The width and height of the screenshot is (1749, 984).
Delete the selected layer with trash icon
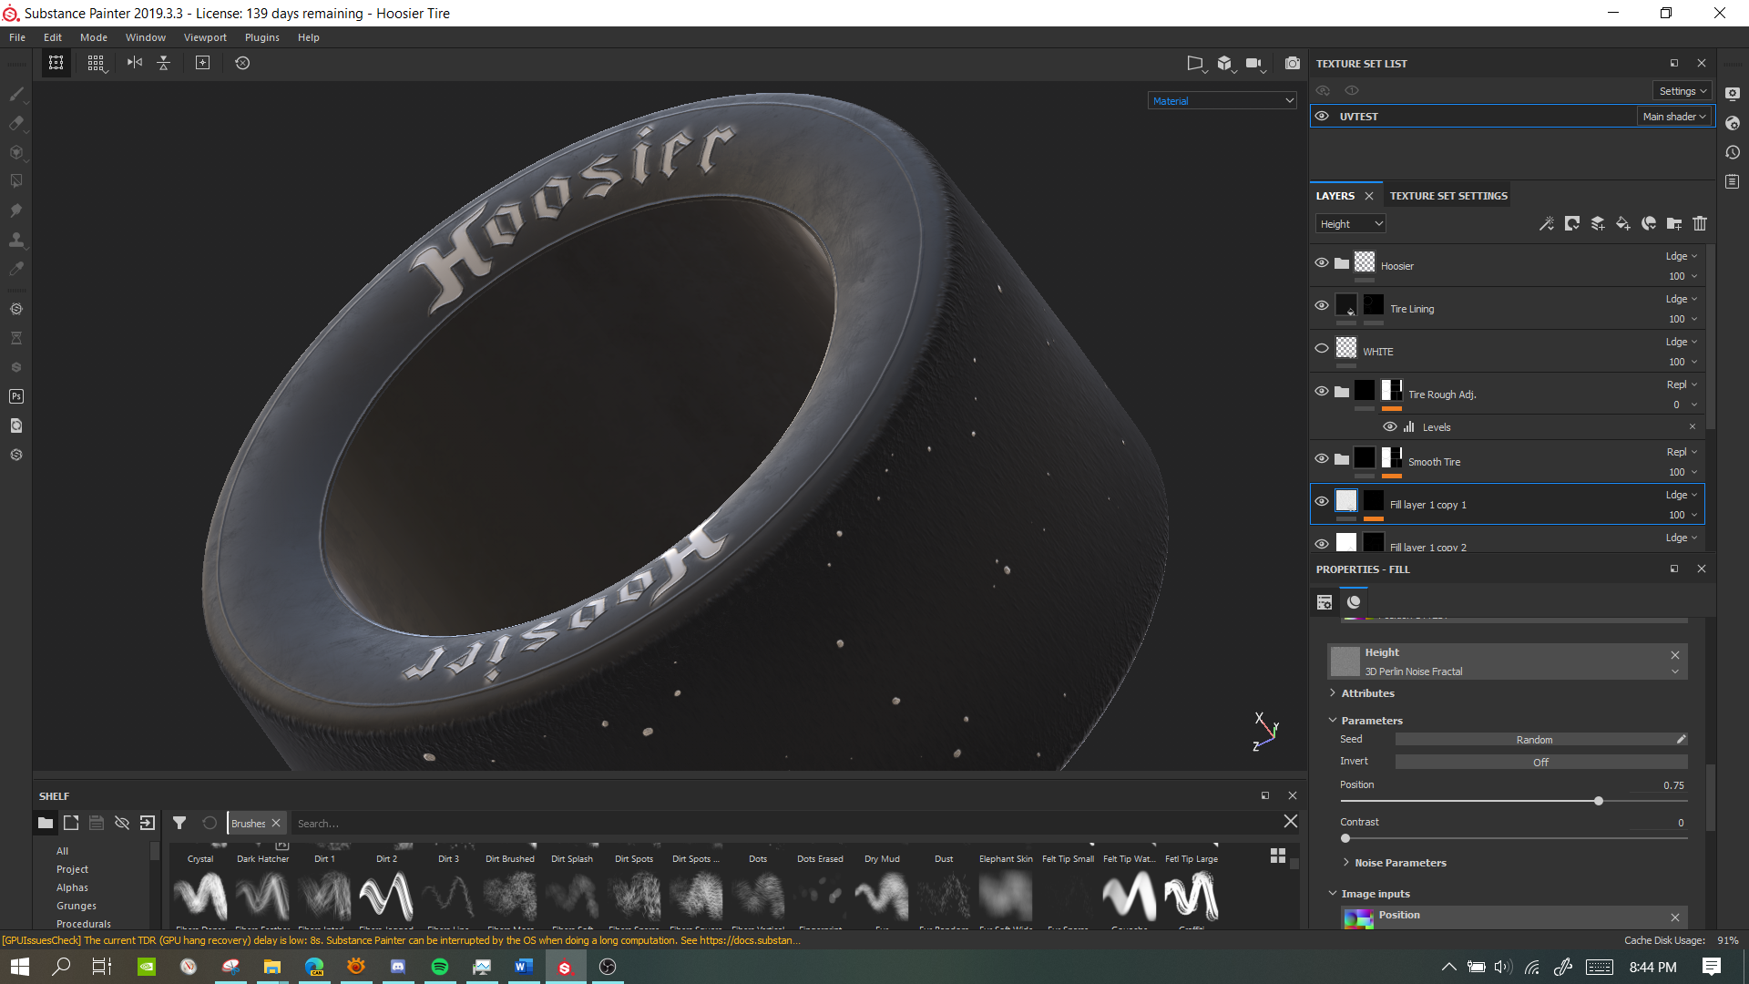[1700, 223]
